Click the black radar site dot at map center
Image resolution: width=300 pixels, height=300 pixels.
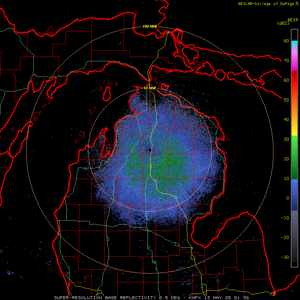(x=150, y=150)
